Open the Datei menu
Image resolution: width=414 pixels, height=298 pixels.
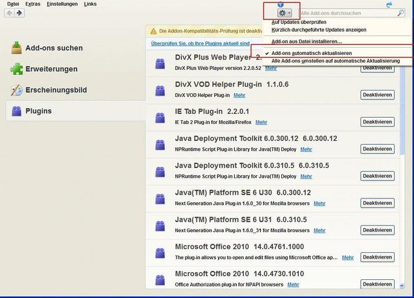point(13,4)
